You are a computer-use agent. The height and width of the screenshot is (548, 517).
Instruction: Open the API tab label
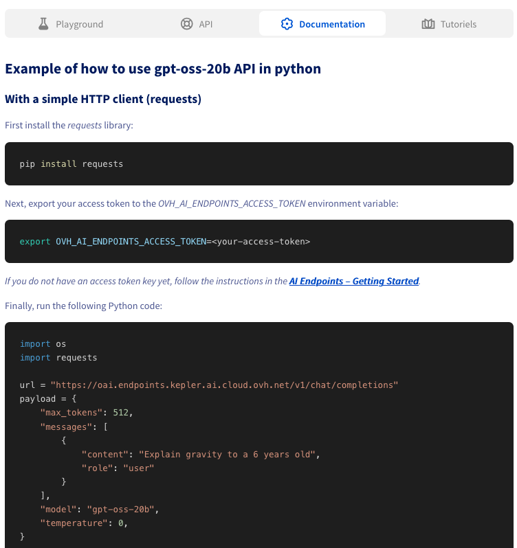(206, 24)
